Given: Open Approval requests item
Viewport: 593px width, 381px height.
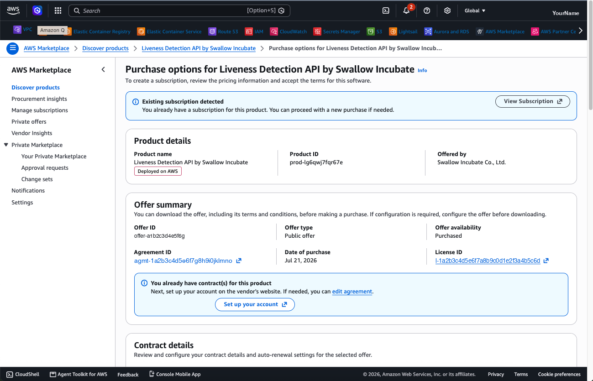Looking at the screenshot, I should 45,168.
